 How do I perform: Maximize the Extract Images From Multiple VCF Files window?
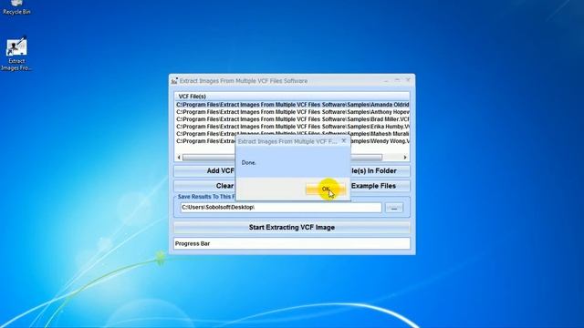click(397, 80)
